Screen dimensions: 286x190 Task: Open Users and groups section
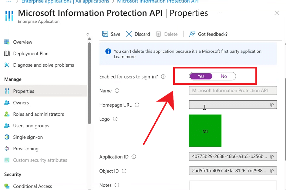click(x=31, y=126)
